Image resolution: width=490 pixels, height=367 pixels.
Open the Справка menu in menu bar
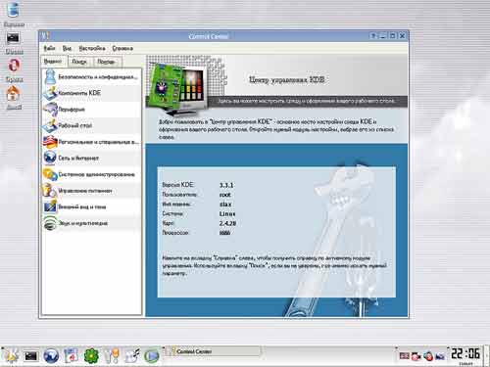point(122,48)
